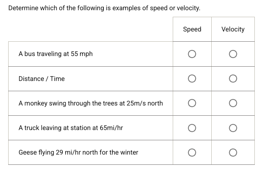
Task: Click the question prompt text at top
Action: pyautogui.click(x=105, y=8)
